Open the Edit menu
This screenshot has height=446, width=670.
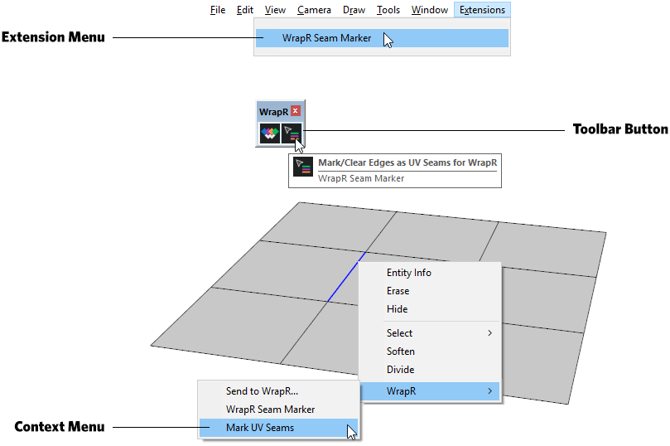(x=245, y=10)
